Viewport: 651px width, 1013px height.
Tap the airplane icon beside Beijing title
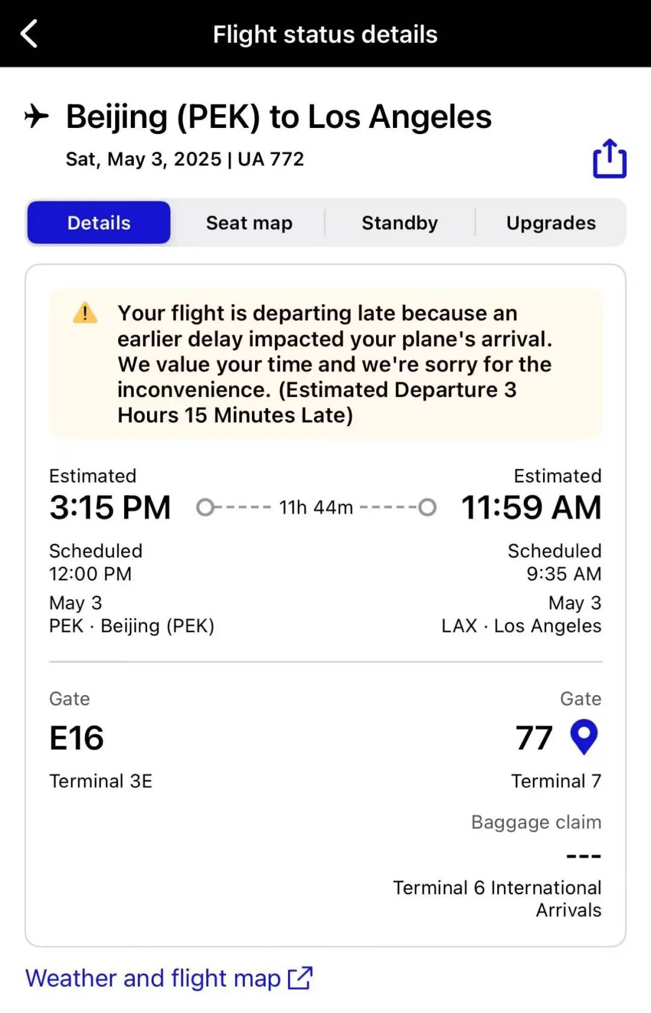(x=37, y=116)
